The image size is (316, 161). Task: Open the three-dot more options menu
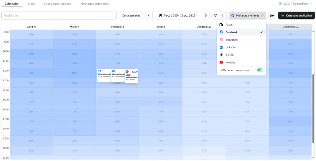pyautogui.click(x=223, y=15)
